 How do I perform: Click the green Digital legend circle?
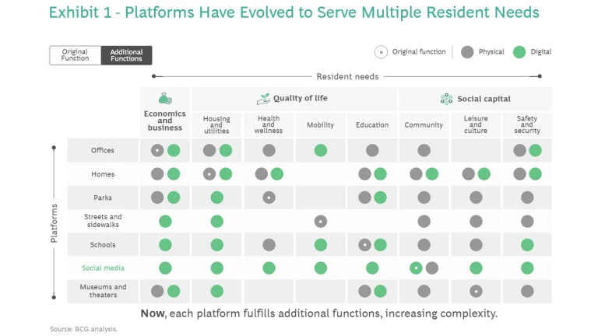click(519, 52)
